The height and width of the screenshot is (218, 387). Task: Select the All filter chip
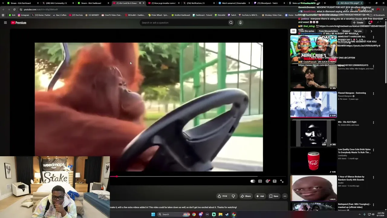(x=293, y=31)
